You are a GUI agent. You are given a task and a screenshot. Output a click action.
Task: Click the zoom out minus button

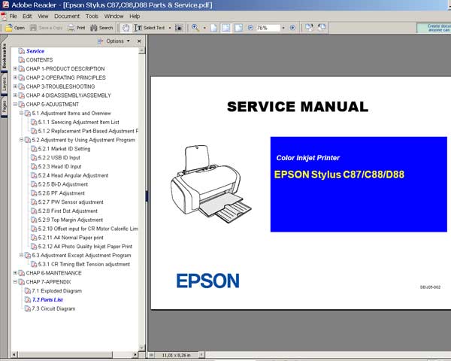[x=250, y=28]
